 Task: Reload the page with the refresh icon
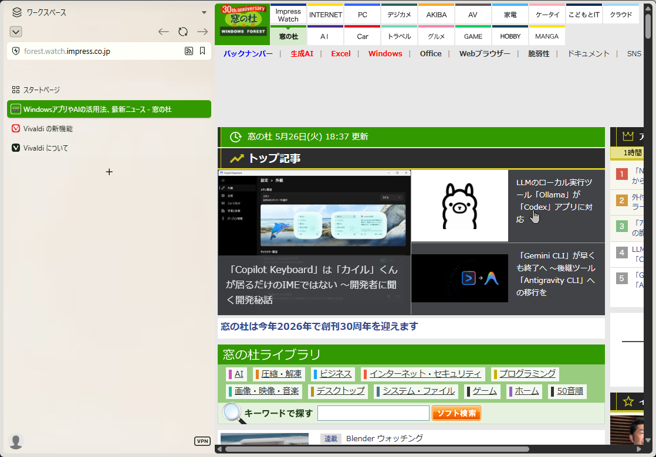(183, 32)
